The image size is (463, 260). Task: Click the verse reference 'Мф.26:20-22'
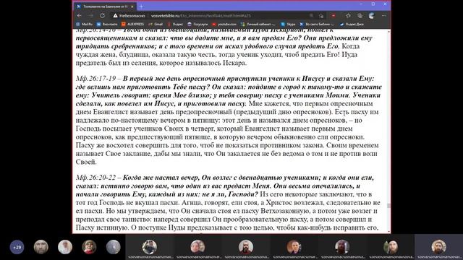95,178
